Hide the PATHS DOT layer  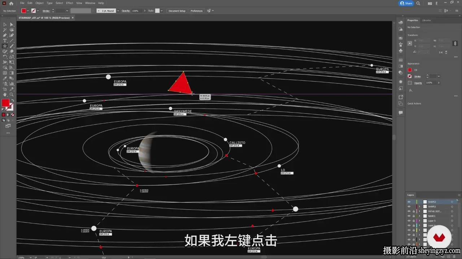pyautogui.click(x=409, y=211)
